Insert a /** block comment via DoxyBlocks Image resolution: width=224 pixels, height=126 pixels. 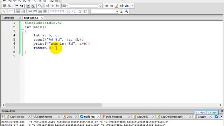[x=16, y=6]
